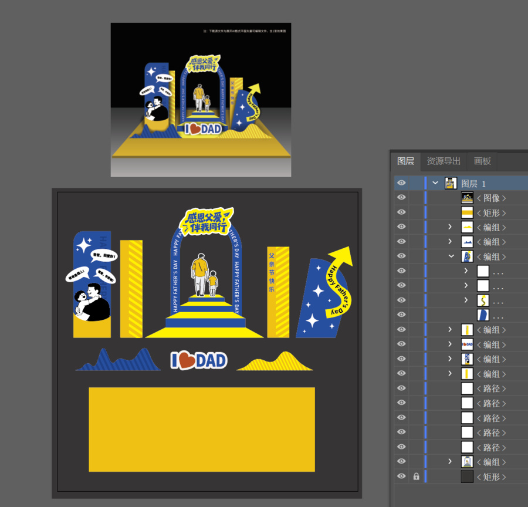Select the Happy Father's Day arrow artwork
528x507 pixels.
pyautogui.click(x=340, y=282)
